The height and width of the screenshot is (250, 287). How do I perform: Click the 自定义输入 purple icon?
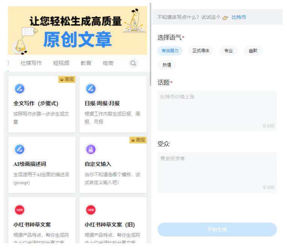(91, 149)
